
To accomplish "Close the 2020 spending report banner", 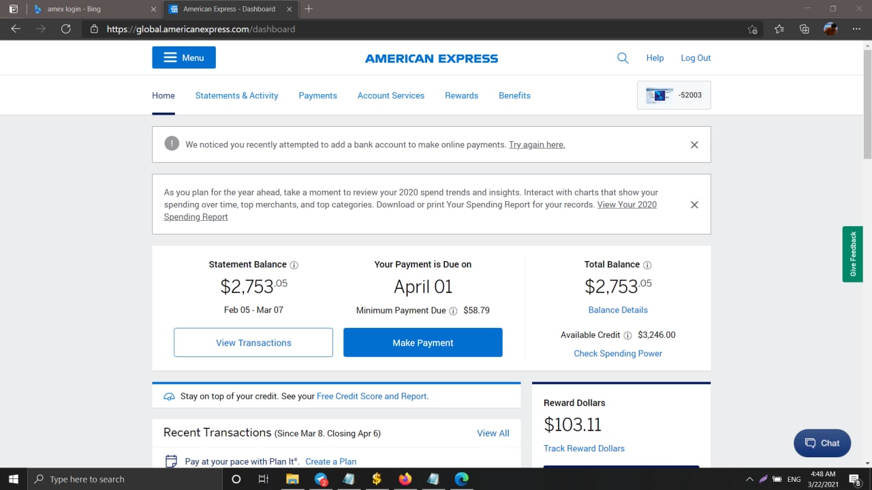I will 694,204.
